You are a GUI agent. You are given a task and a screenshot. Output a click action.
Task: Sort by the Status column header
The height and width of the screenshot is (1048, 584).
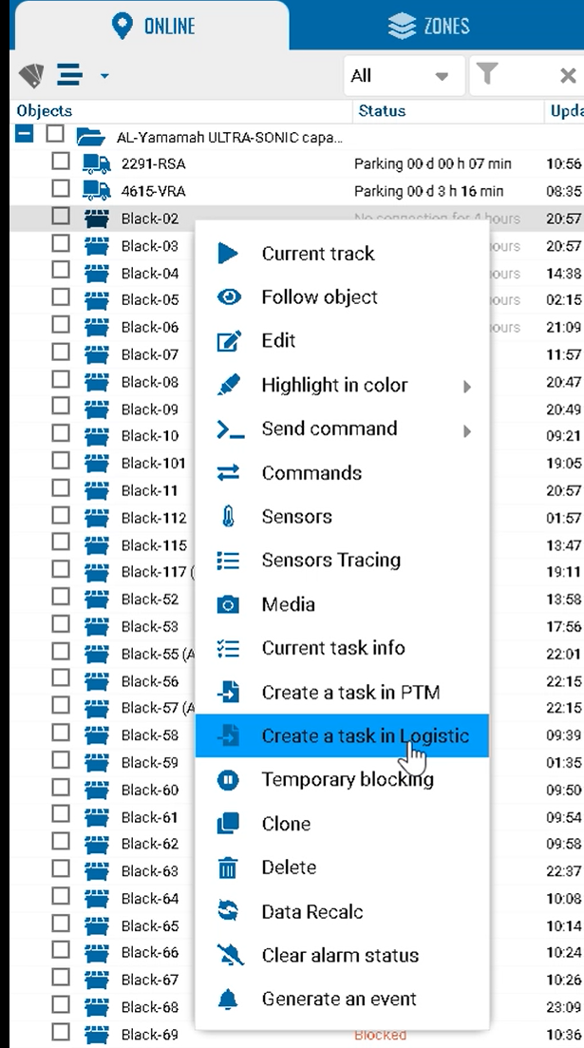pos(382,111)
